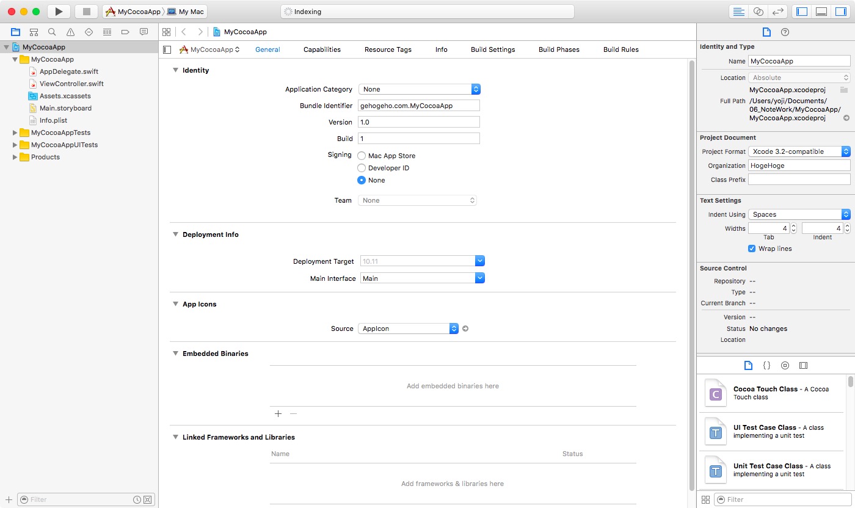Image resolution: width=855 pixels, height=508 pixels.
Task: Show the Code Snippet library
Action: click(x=766, y=365)
